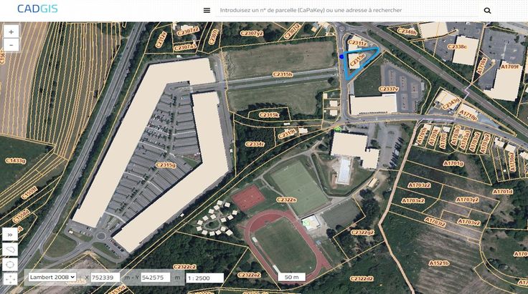Click parcel label C2315b on the map
The width and height of the screenshot is (528, 294).
[x=282, y=74]
